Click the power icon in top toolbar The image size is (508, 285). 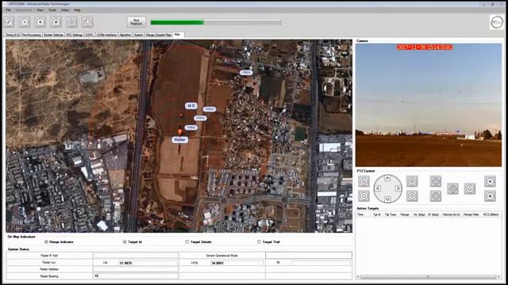(87, 22)
